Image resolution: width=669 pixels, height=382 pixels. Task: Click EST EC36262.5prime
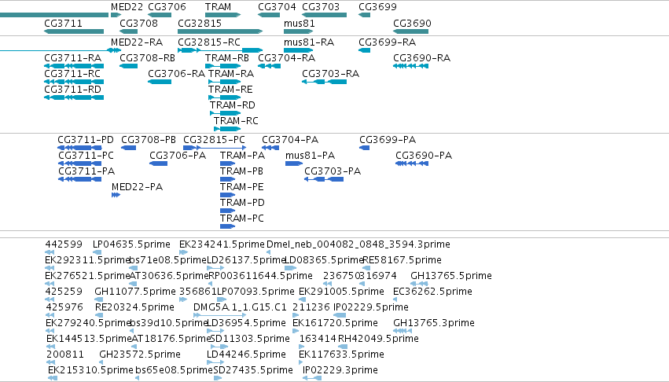click(432, 292)
